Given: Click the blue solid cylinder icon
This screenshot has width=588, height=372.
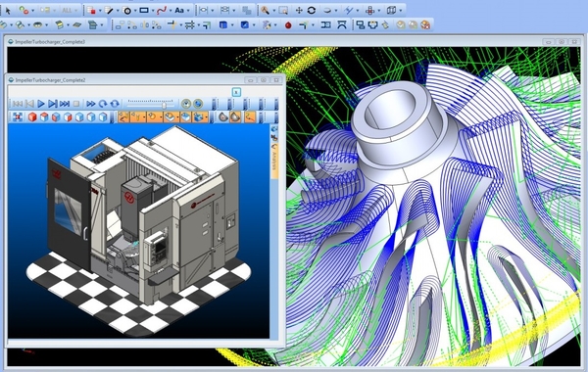Looking at the screenshot, I should 223,25.
